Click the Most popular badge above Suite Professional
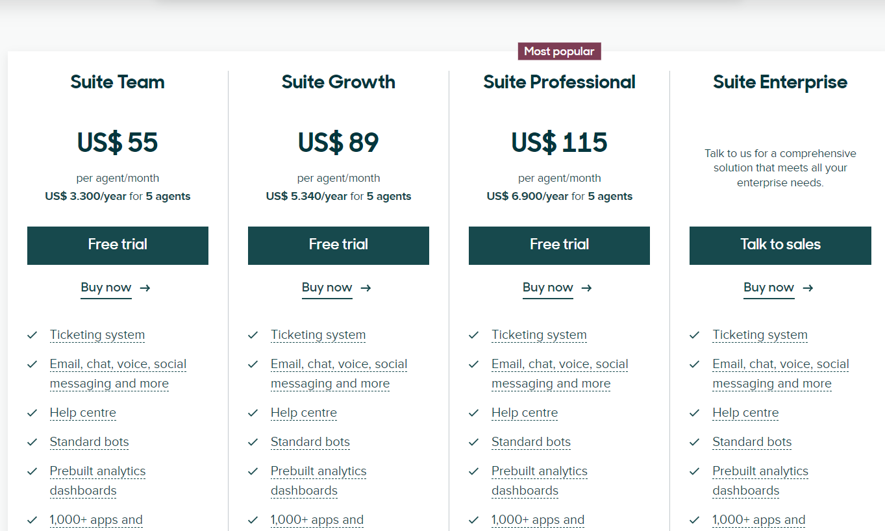The width and height of the screenshot is (885, 531). 559,51
